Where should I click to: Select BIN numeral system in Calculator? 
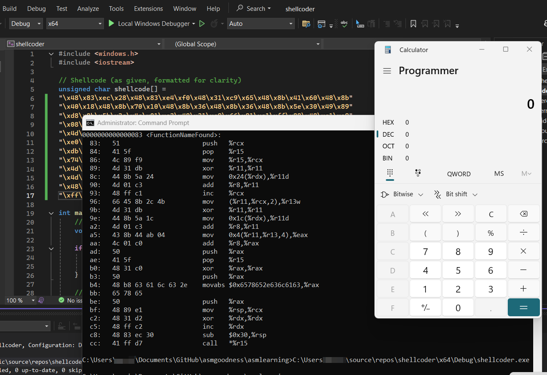point(387,158)
